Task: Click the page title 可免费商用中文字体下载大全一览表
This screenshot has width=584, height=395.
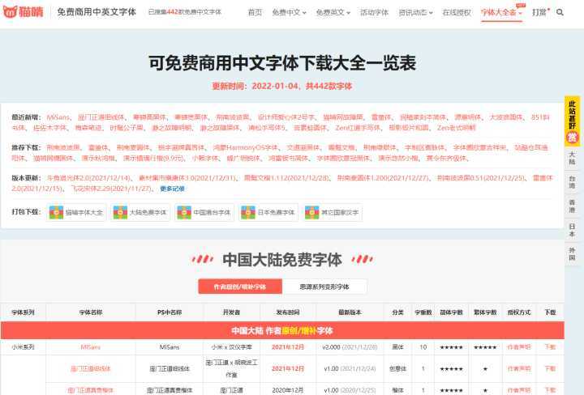Action: pyautogui.click(x=282, y=63)
